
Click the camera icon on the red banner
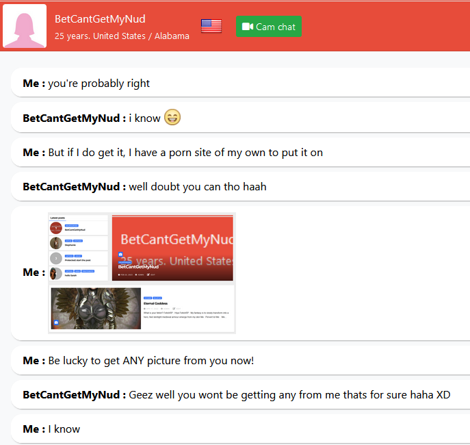[x=120, y=255]
